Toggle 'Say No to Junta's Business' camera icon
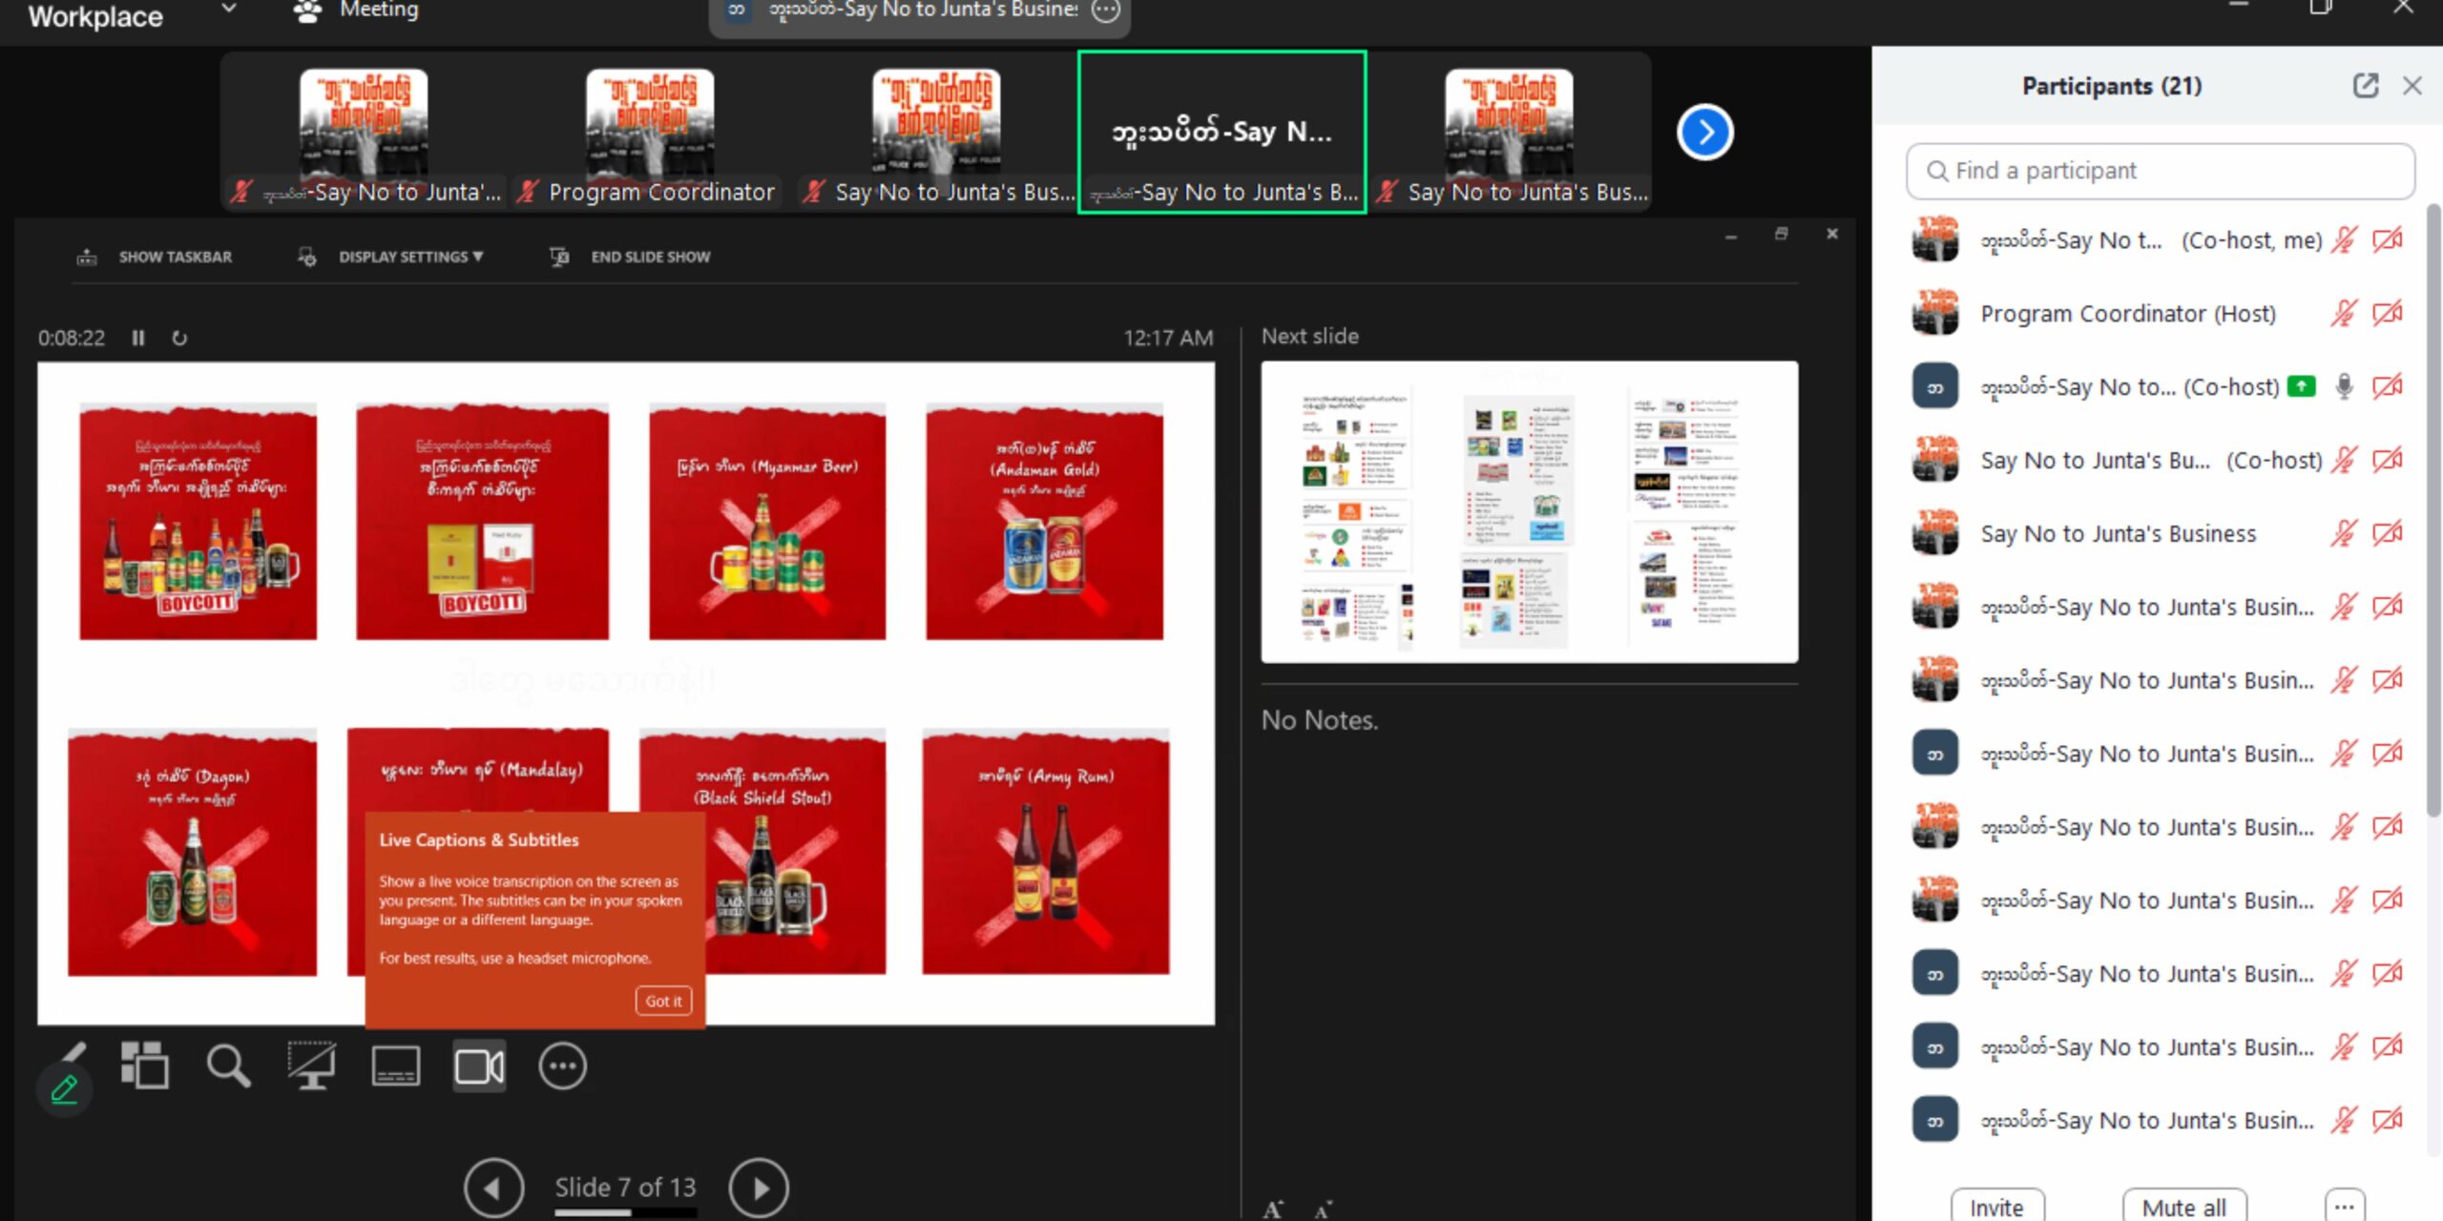Screen dimensions: 2443x1221 click(2388, 533)
